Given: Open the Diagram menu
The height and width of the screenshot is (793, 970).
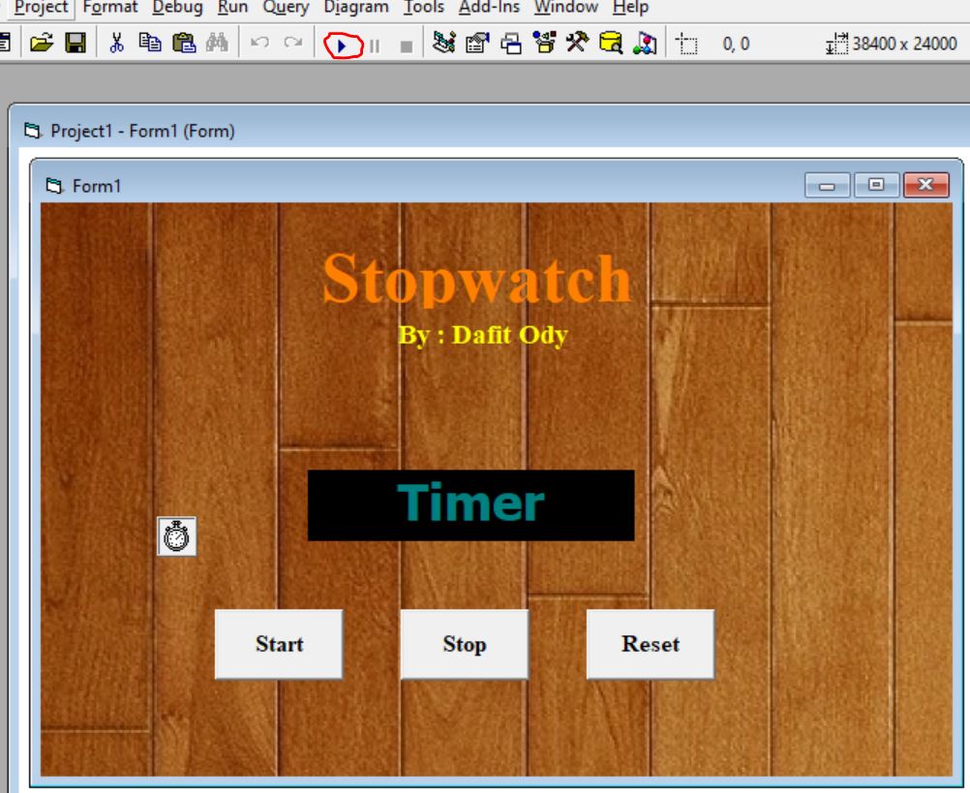Looking at the screenshot, I should click(x=355, y=6).
